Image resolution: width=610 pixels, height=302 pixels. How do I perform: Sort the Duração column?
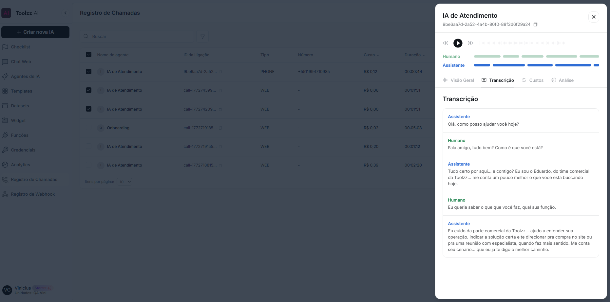coord(425,55)
